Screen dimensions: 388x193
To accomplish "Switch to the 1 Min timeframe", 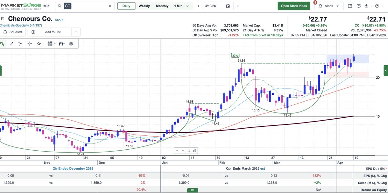I will pos(178,6).
